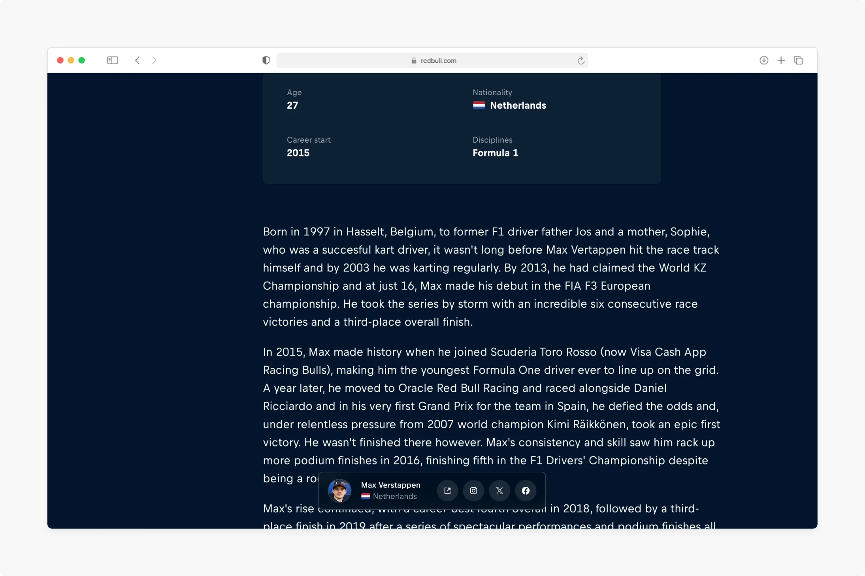Click the Age label

pos(294,92)
